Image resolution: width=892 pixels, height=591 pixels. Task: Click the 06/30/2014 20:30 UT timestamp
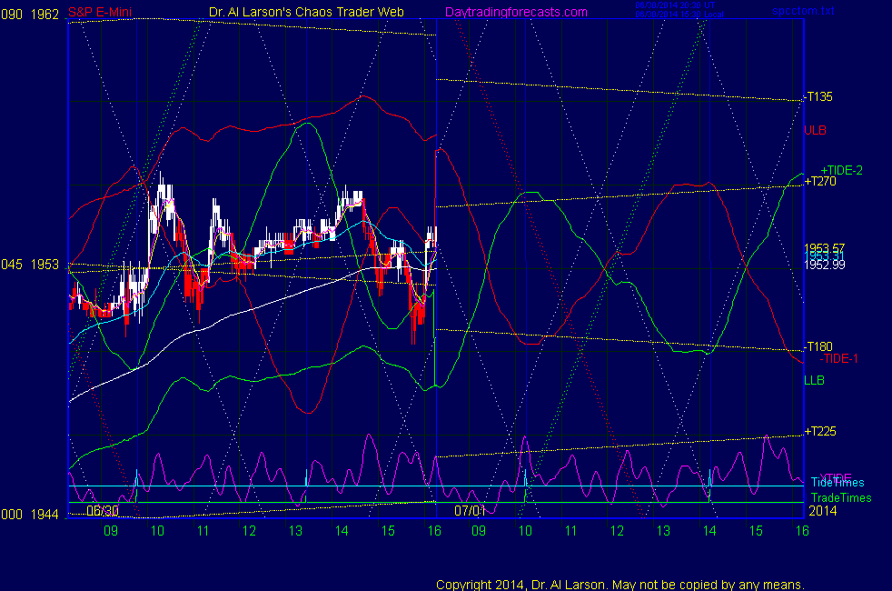[675, 5]
